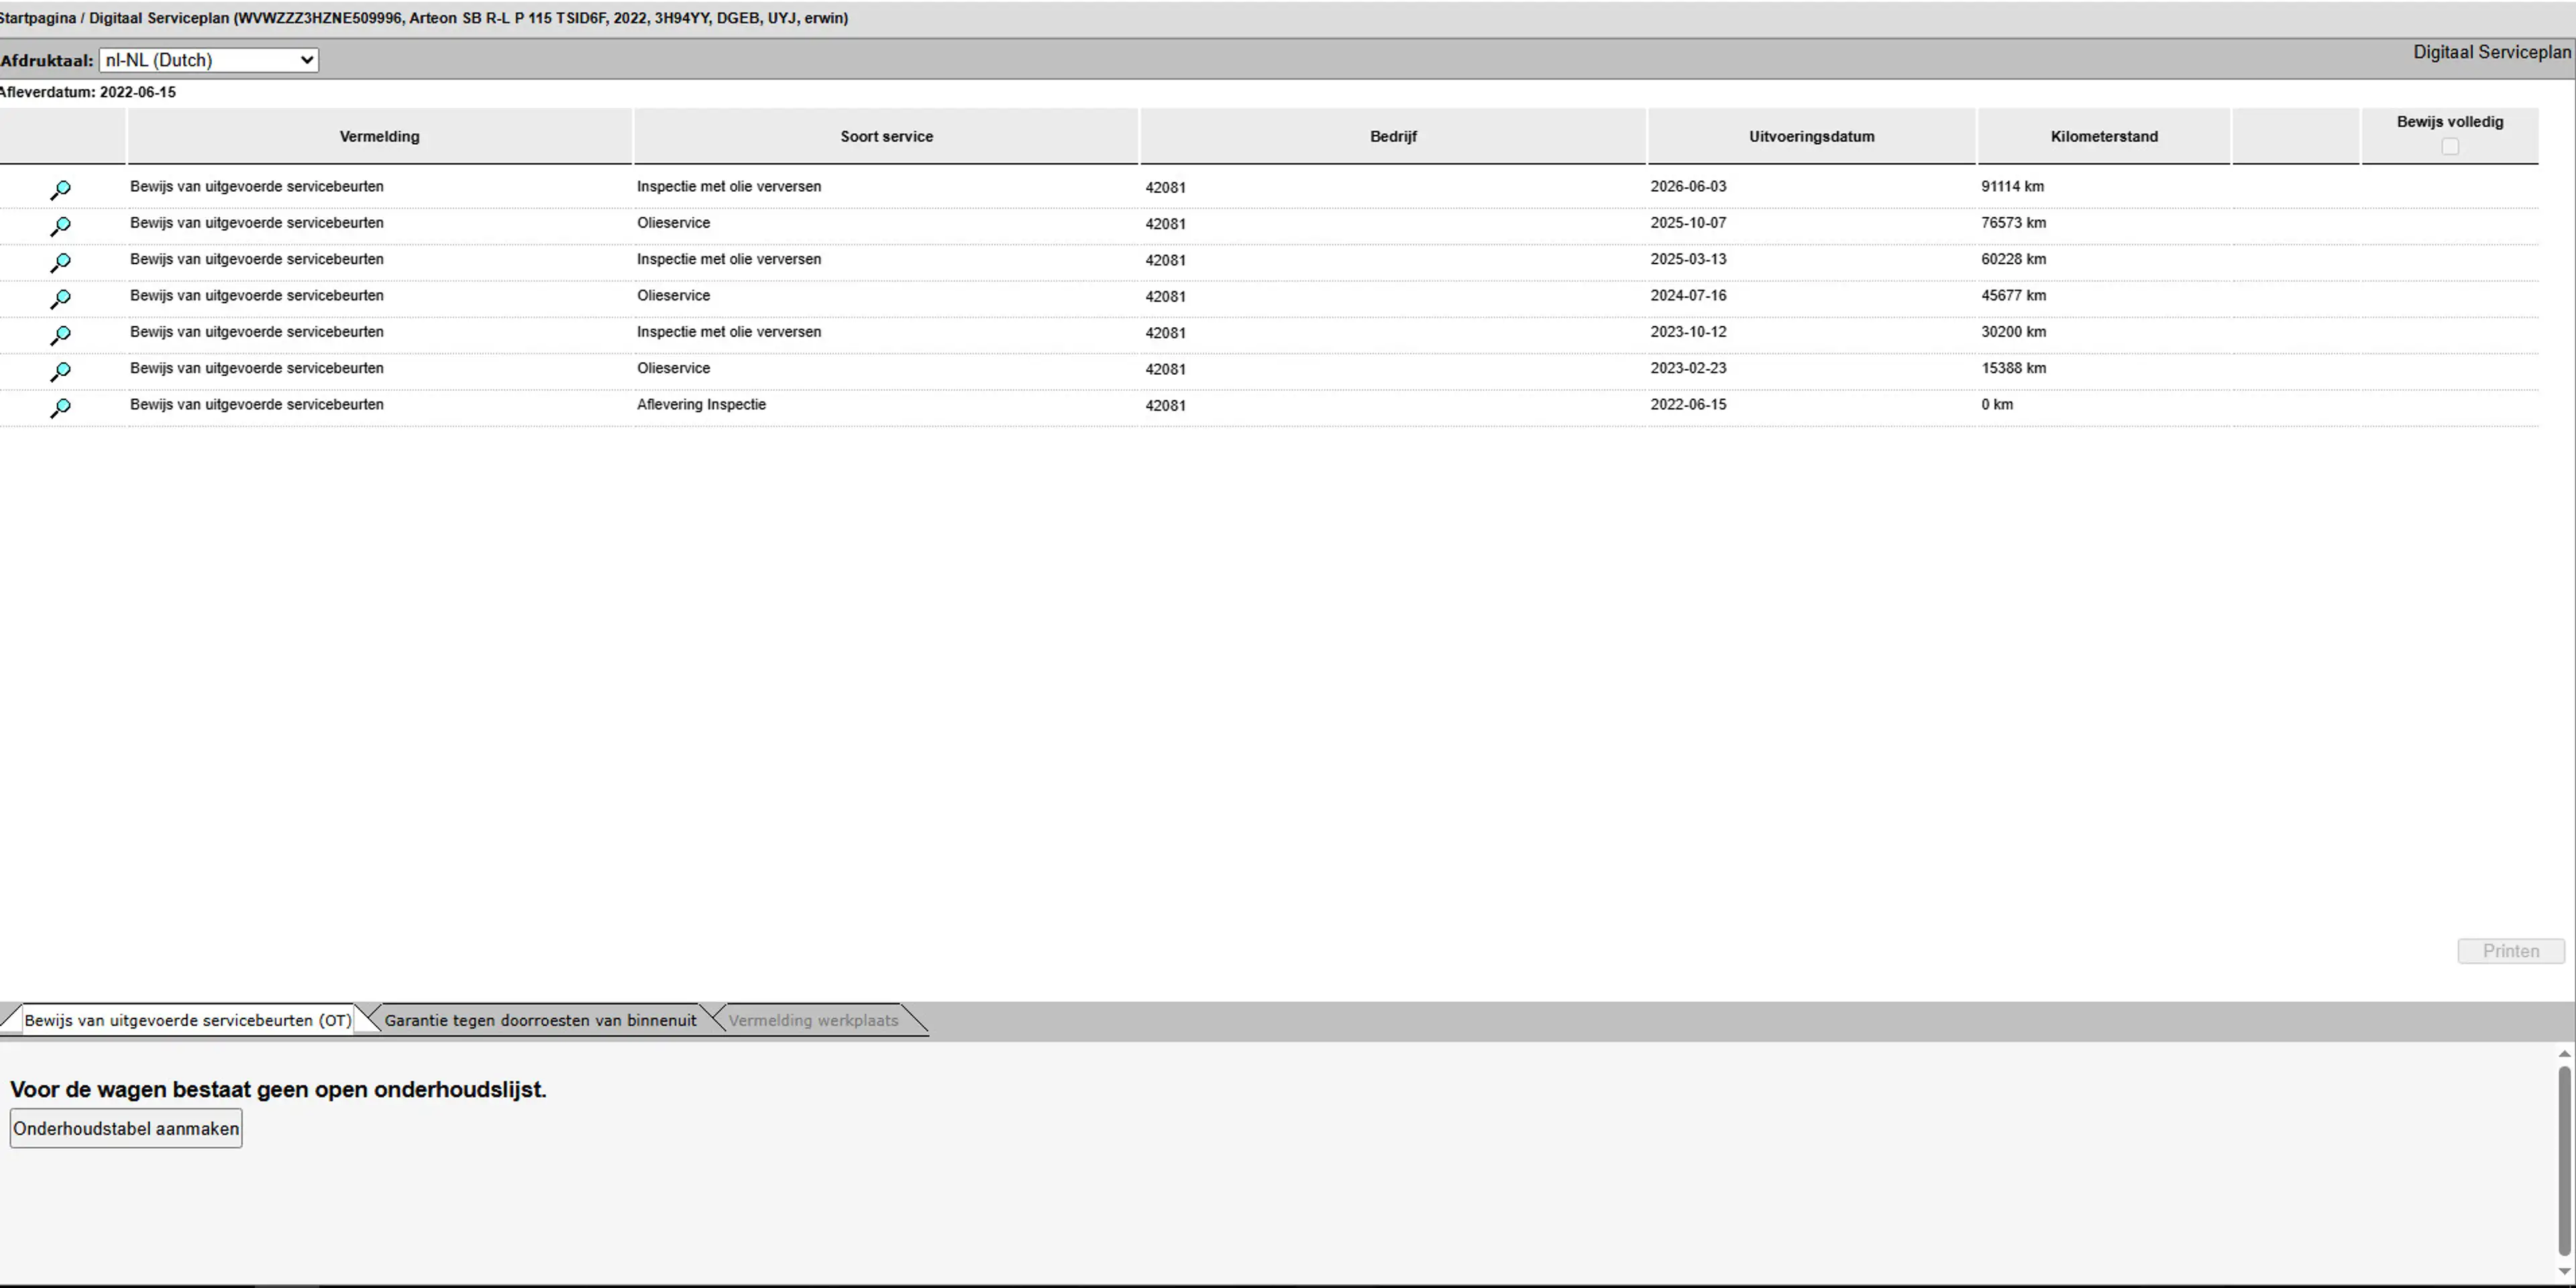
Task: Click the lower panel scrollbar down arrow
Action: point(2564,1271)
